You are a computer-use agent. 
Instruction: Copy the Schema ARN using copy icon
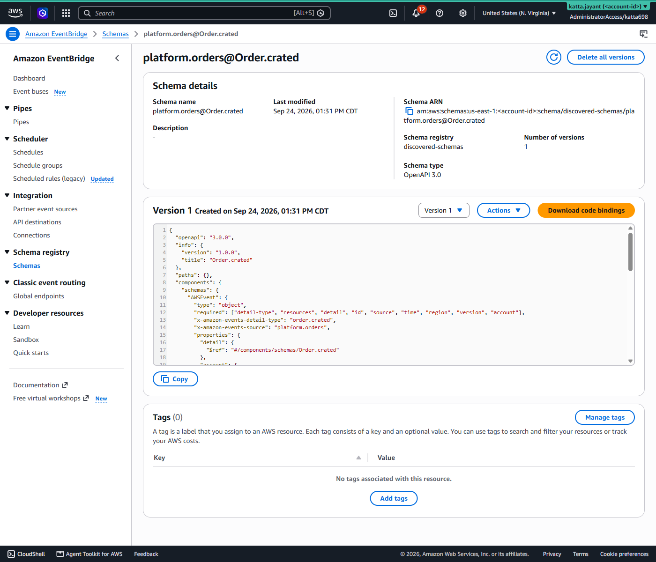[409, 111]
